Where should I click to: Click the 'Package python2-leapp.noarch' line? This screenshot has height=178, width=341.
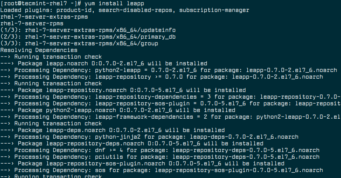tap(118, 110)
